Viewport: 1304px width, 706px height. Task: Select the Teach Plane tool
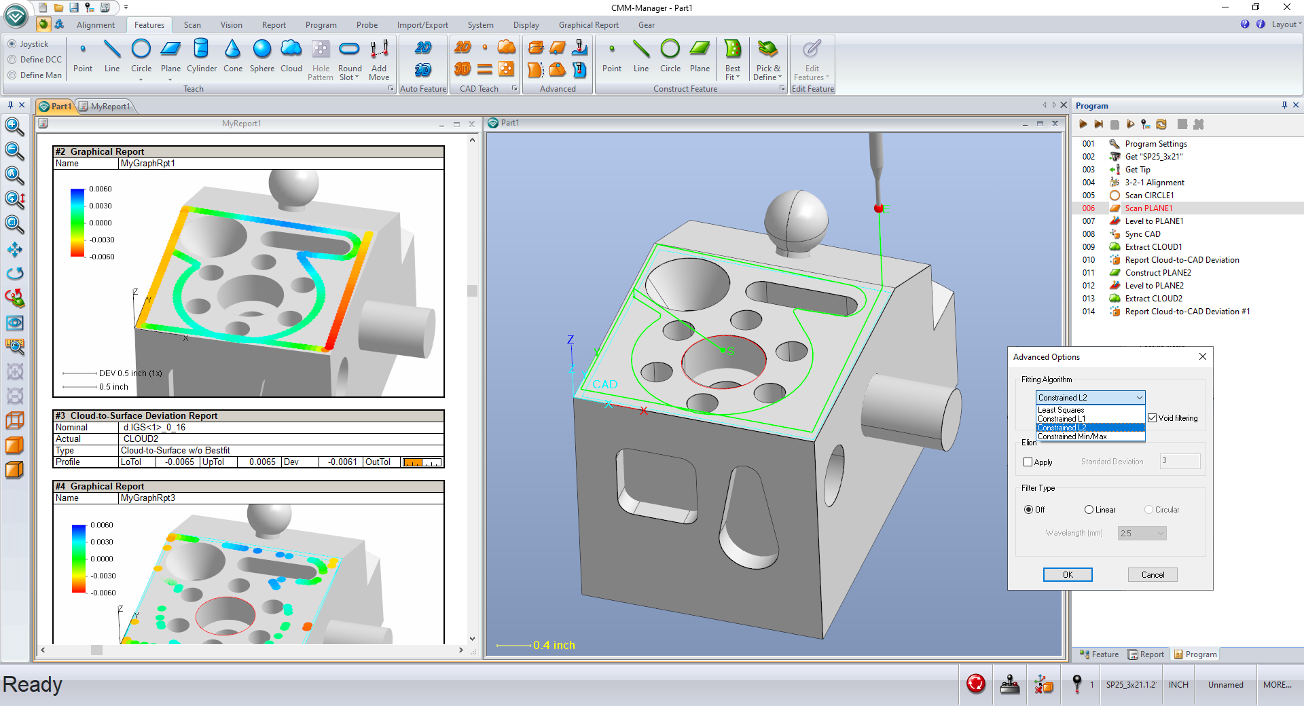click(x=170, y=56)
